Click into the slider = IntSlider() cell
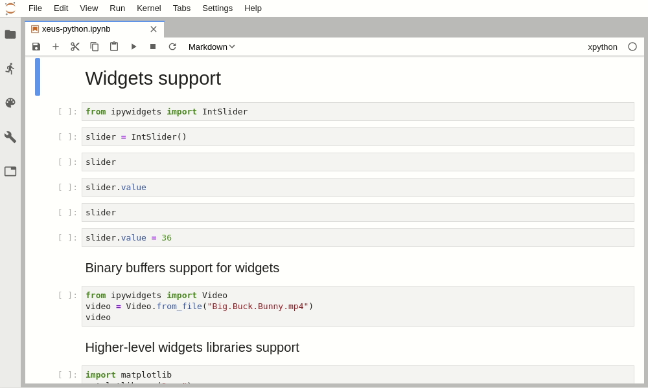This screenshot has width=648, height=388. coord(358,136)
